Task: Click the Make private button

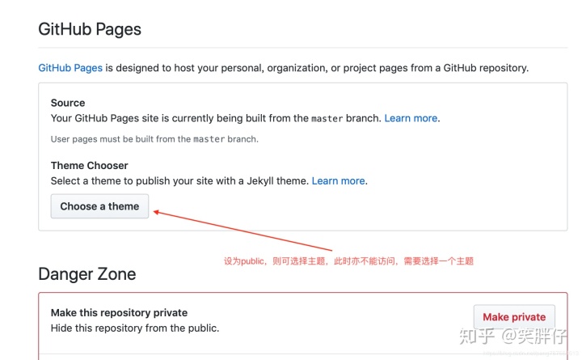Action: [514, 317]
